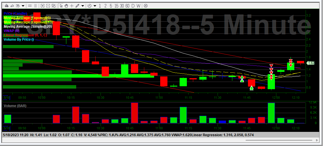Select the hand pan tool
323x146 pixels.
pyautogui.click(x=66, y=6)
